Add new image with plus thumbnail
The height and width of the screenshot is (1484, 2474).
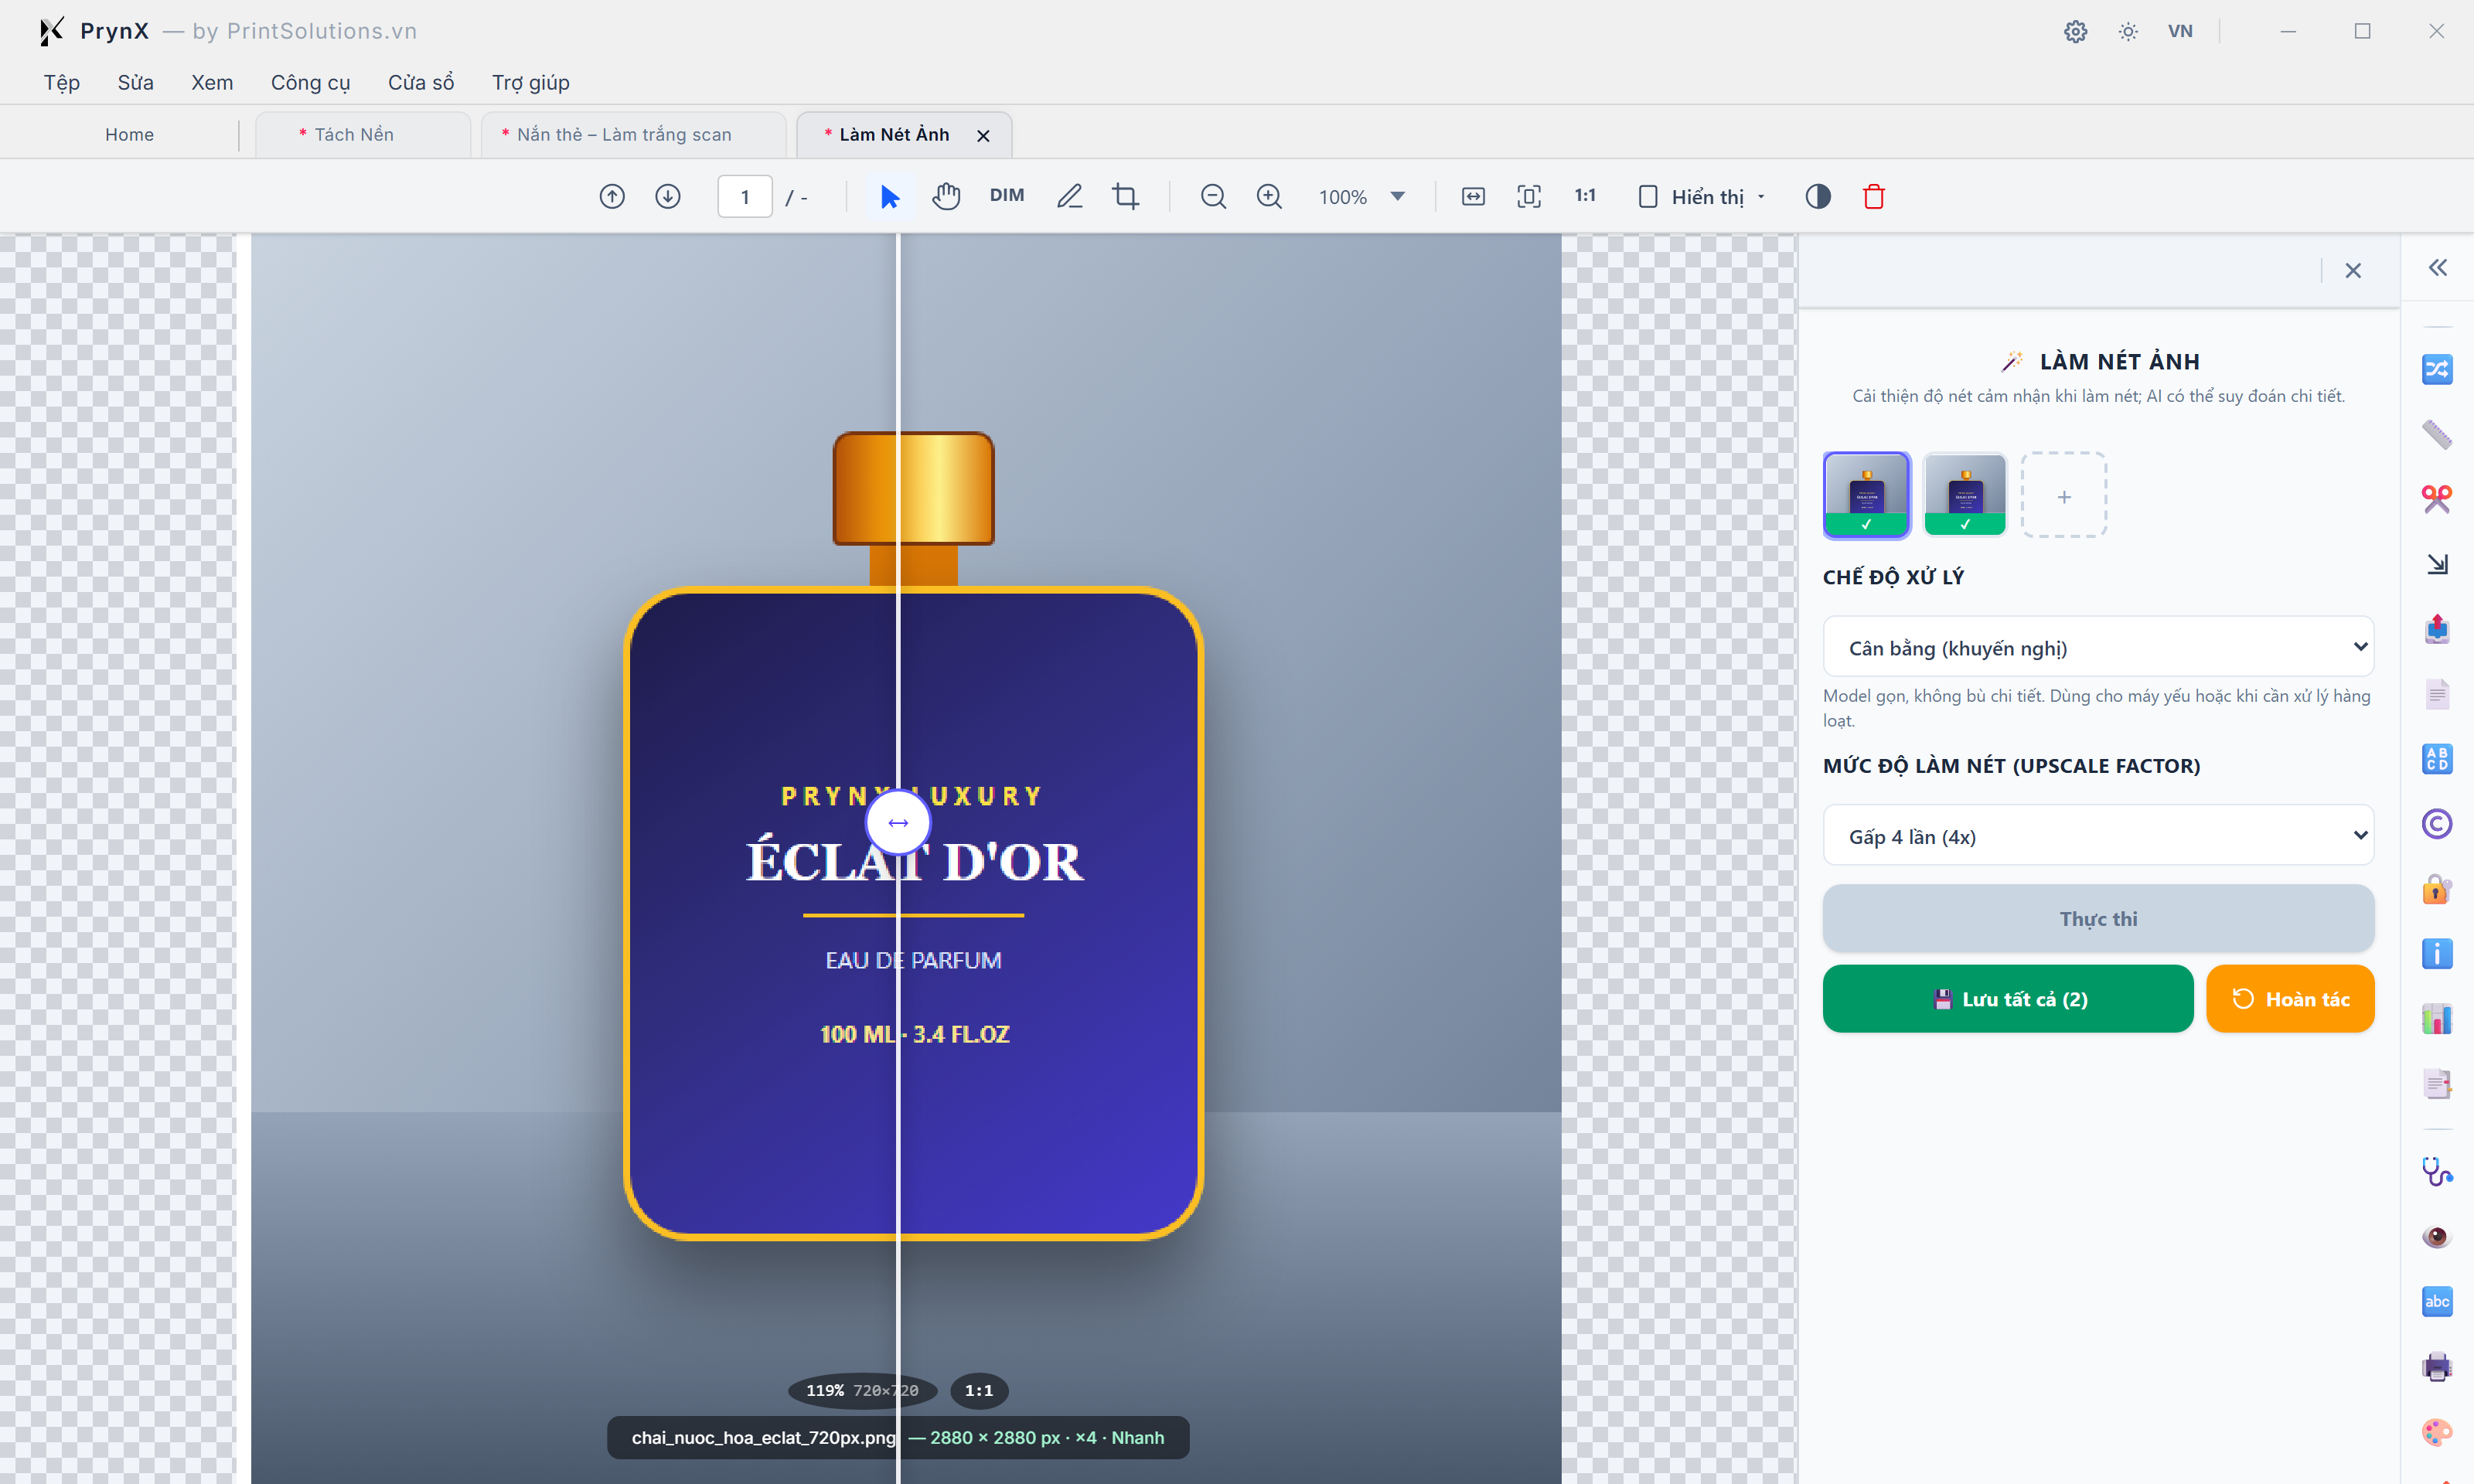[x=2064, y=496]
